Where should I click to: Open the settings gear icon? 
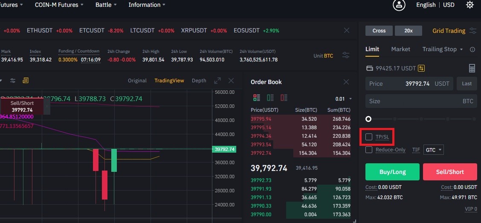tap(469, 5)
